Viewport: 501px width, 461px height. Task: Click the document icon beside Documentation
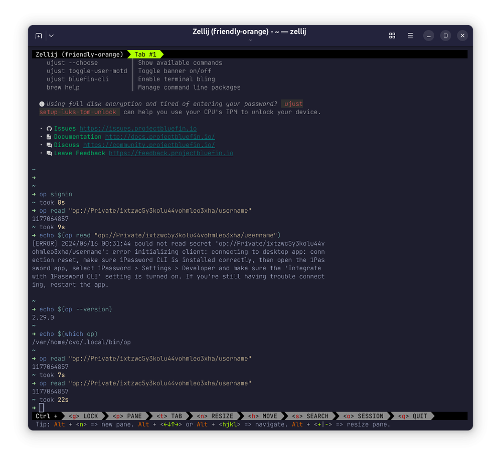coord(49,137)
